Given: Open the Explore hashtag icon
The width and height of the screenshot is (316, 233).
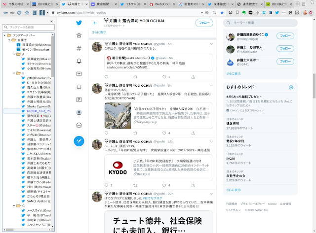Looking at the screenshot, I should click(x=79, y=48).
